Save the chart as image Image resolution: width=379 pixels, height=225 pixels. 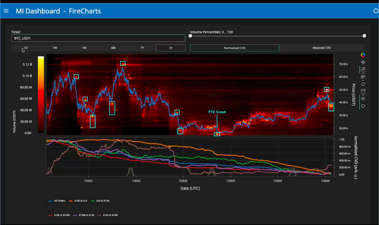click(x=363, y=91)
